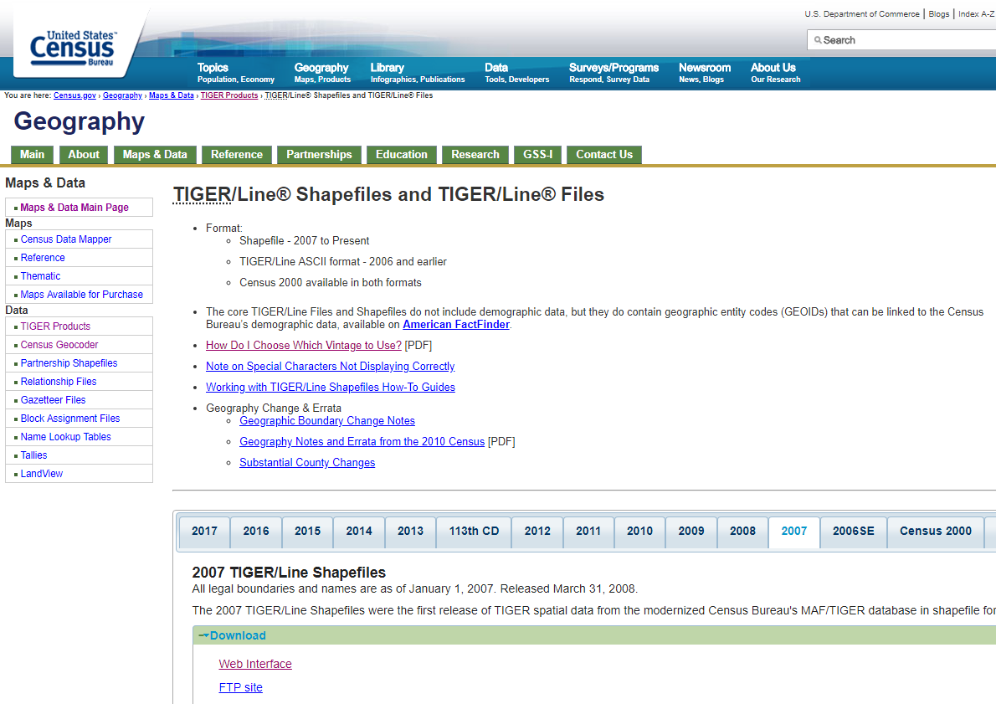This screenshot has height=704, width=996.
Task: Open How Do I Choose Which Vintage link
Action: coord(304,346)
